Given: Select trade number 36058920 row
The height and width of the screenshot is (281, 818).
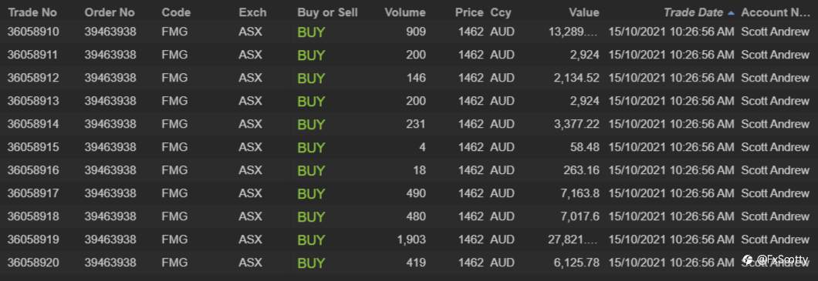Looking at the screenshot, I should click(x=409, y=263).
